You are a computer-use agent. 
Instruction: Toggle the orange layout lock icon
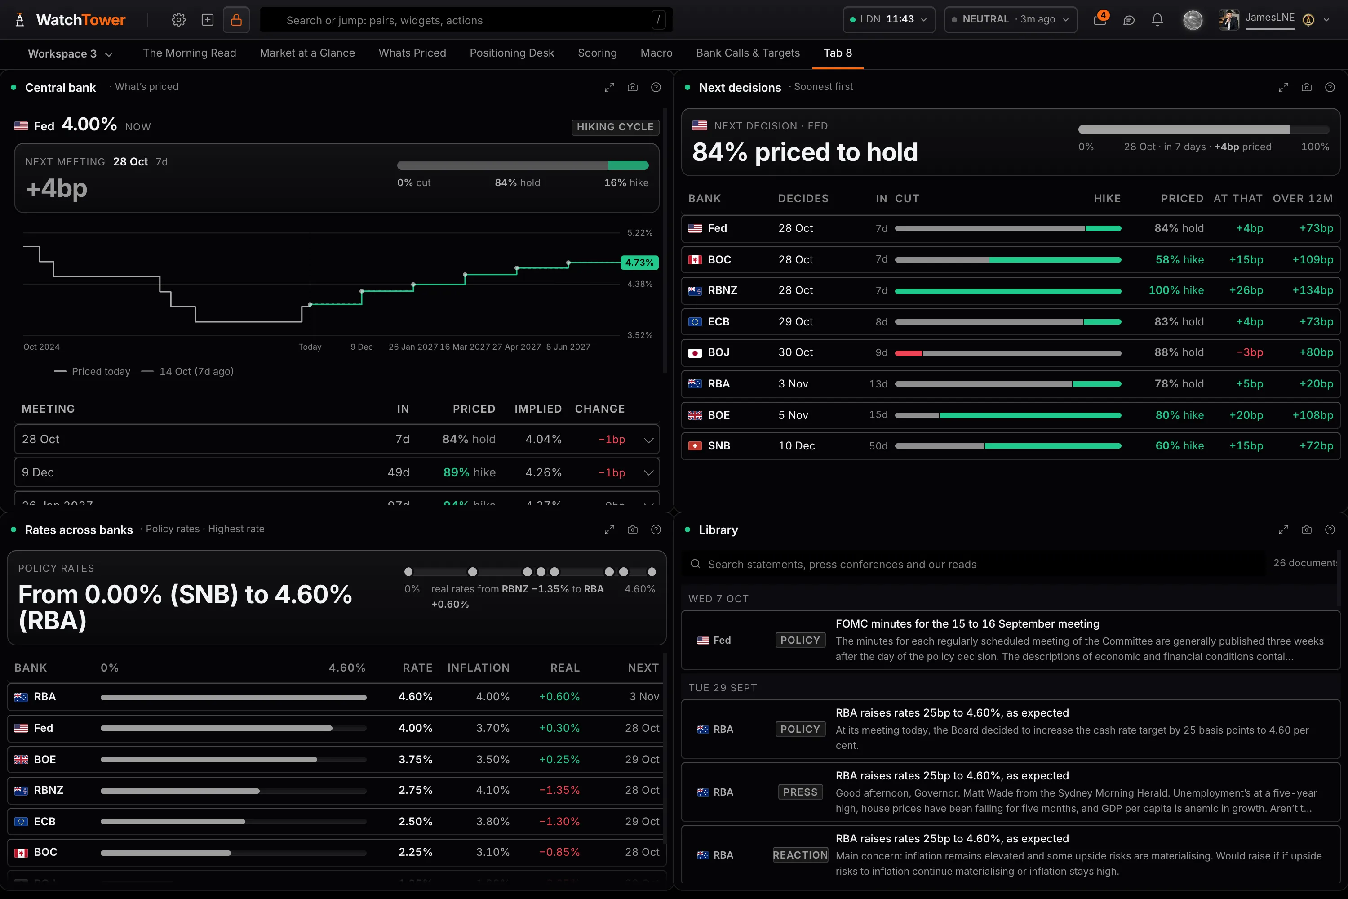[x=236, y=20]
